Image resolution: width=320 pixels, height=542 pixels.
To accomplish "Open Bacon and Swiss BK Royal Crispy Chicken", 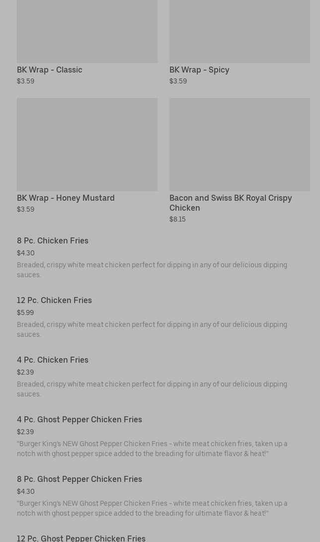I will tap(231, 203).
